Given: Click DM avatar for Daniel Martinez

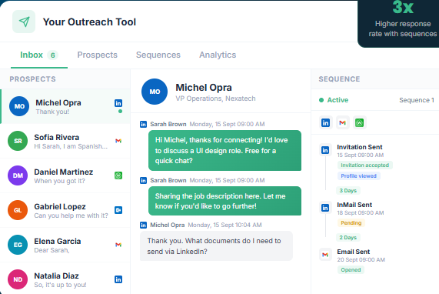Looking at the screenshot, I should click(x=18, y=175).
